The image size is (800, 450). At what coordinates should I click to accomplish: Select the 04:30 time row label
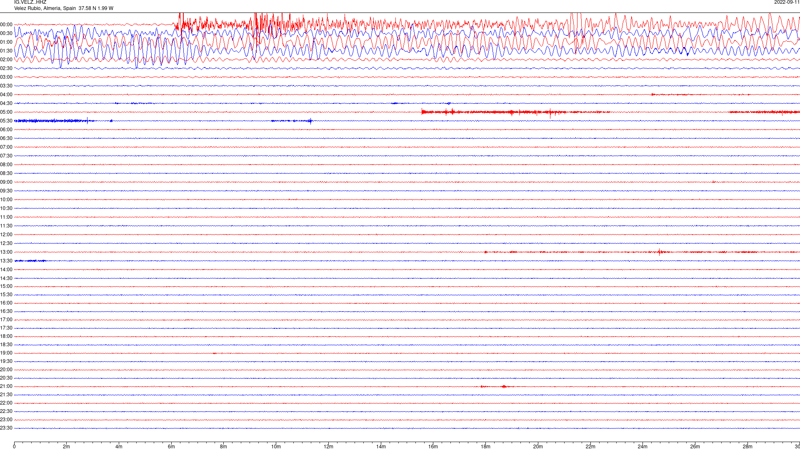tap(6, 103)
